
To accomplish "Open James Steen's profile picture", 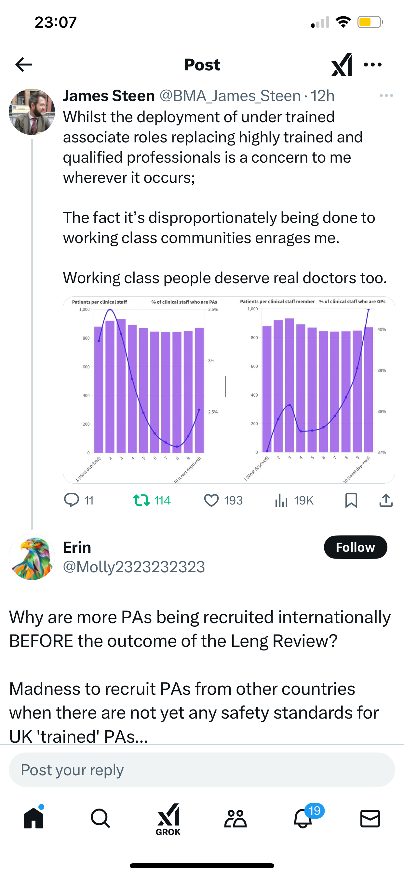I will pyautogui.click(x=32, y=112).
